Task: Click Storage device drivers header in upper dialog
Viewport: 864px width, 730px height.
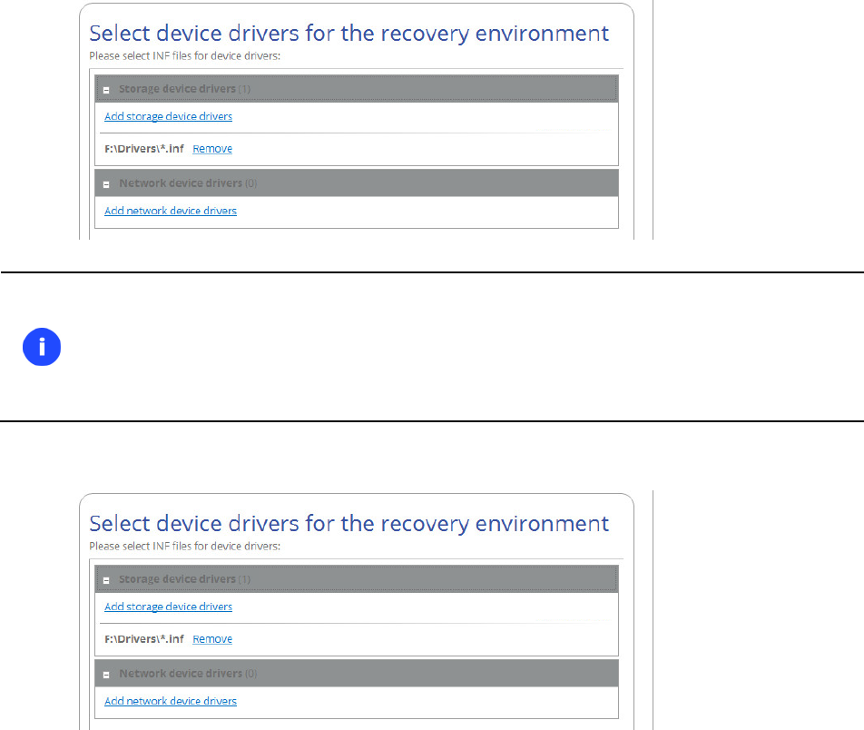Action: tap(177, 89)
